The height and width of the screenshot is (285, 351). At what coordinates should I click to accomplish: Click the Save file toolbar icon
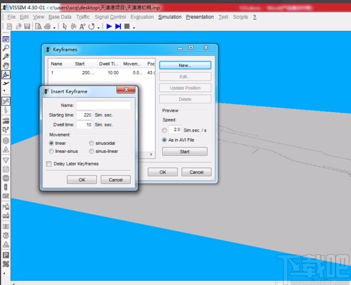26,26
